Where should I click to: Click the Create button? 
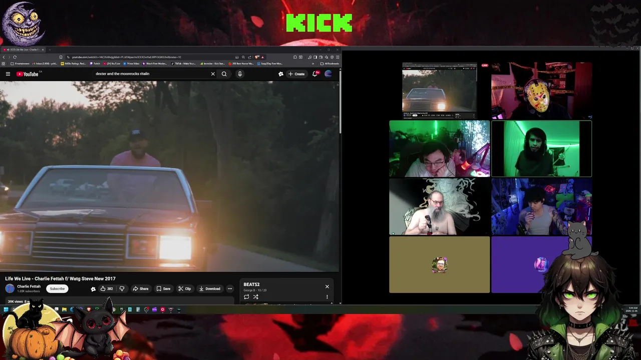[x=296, y=74]
